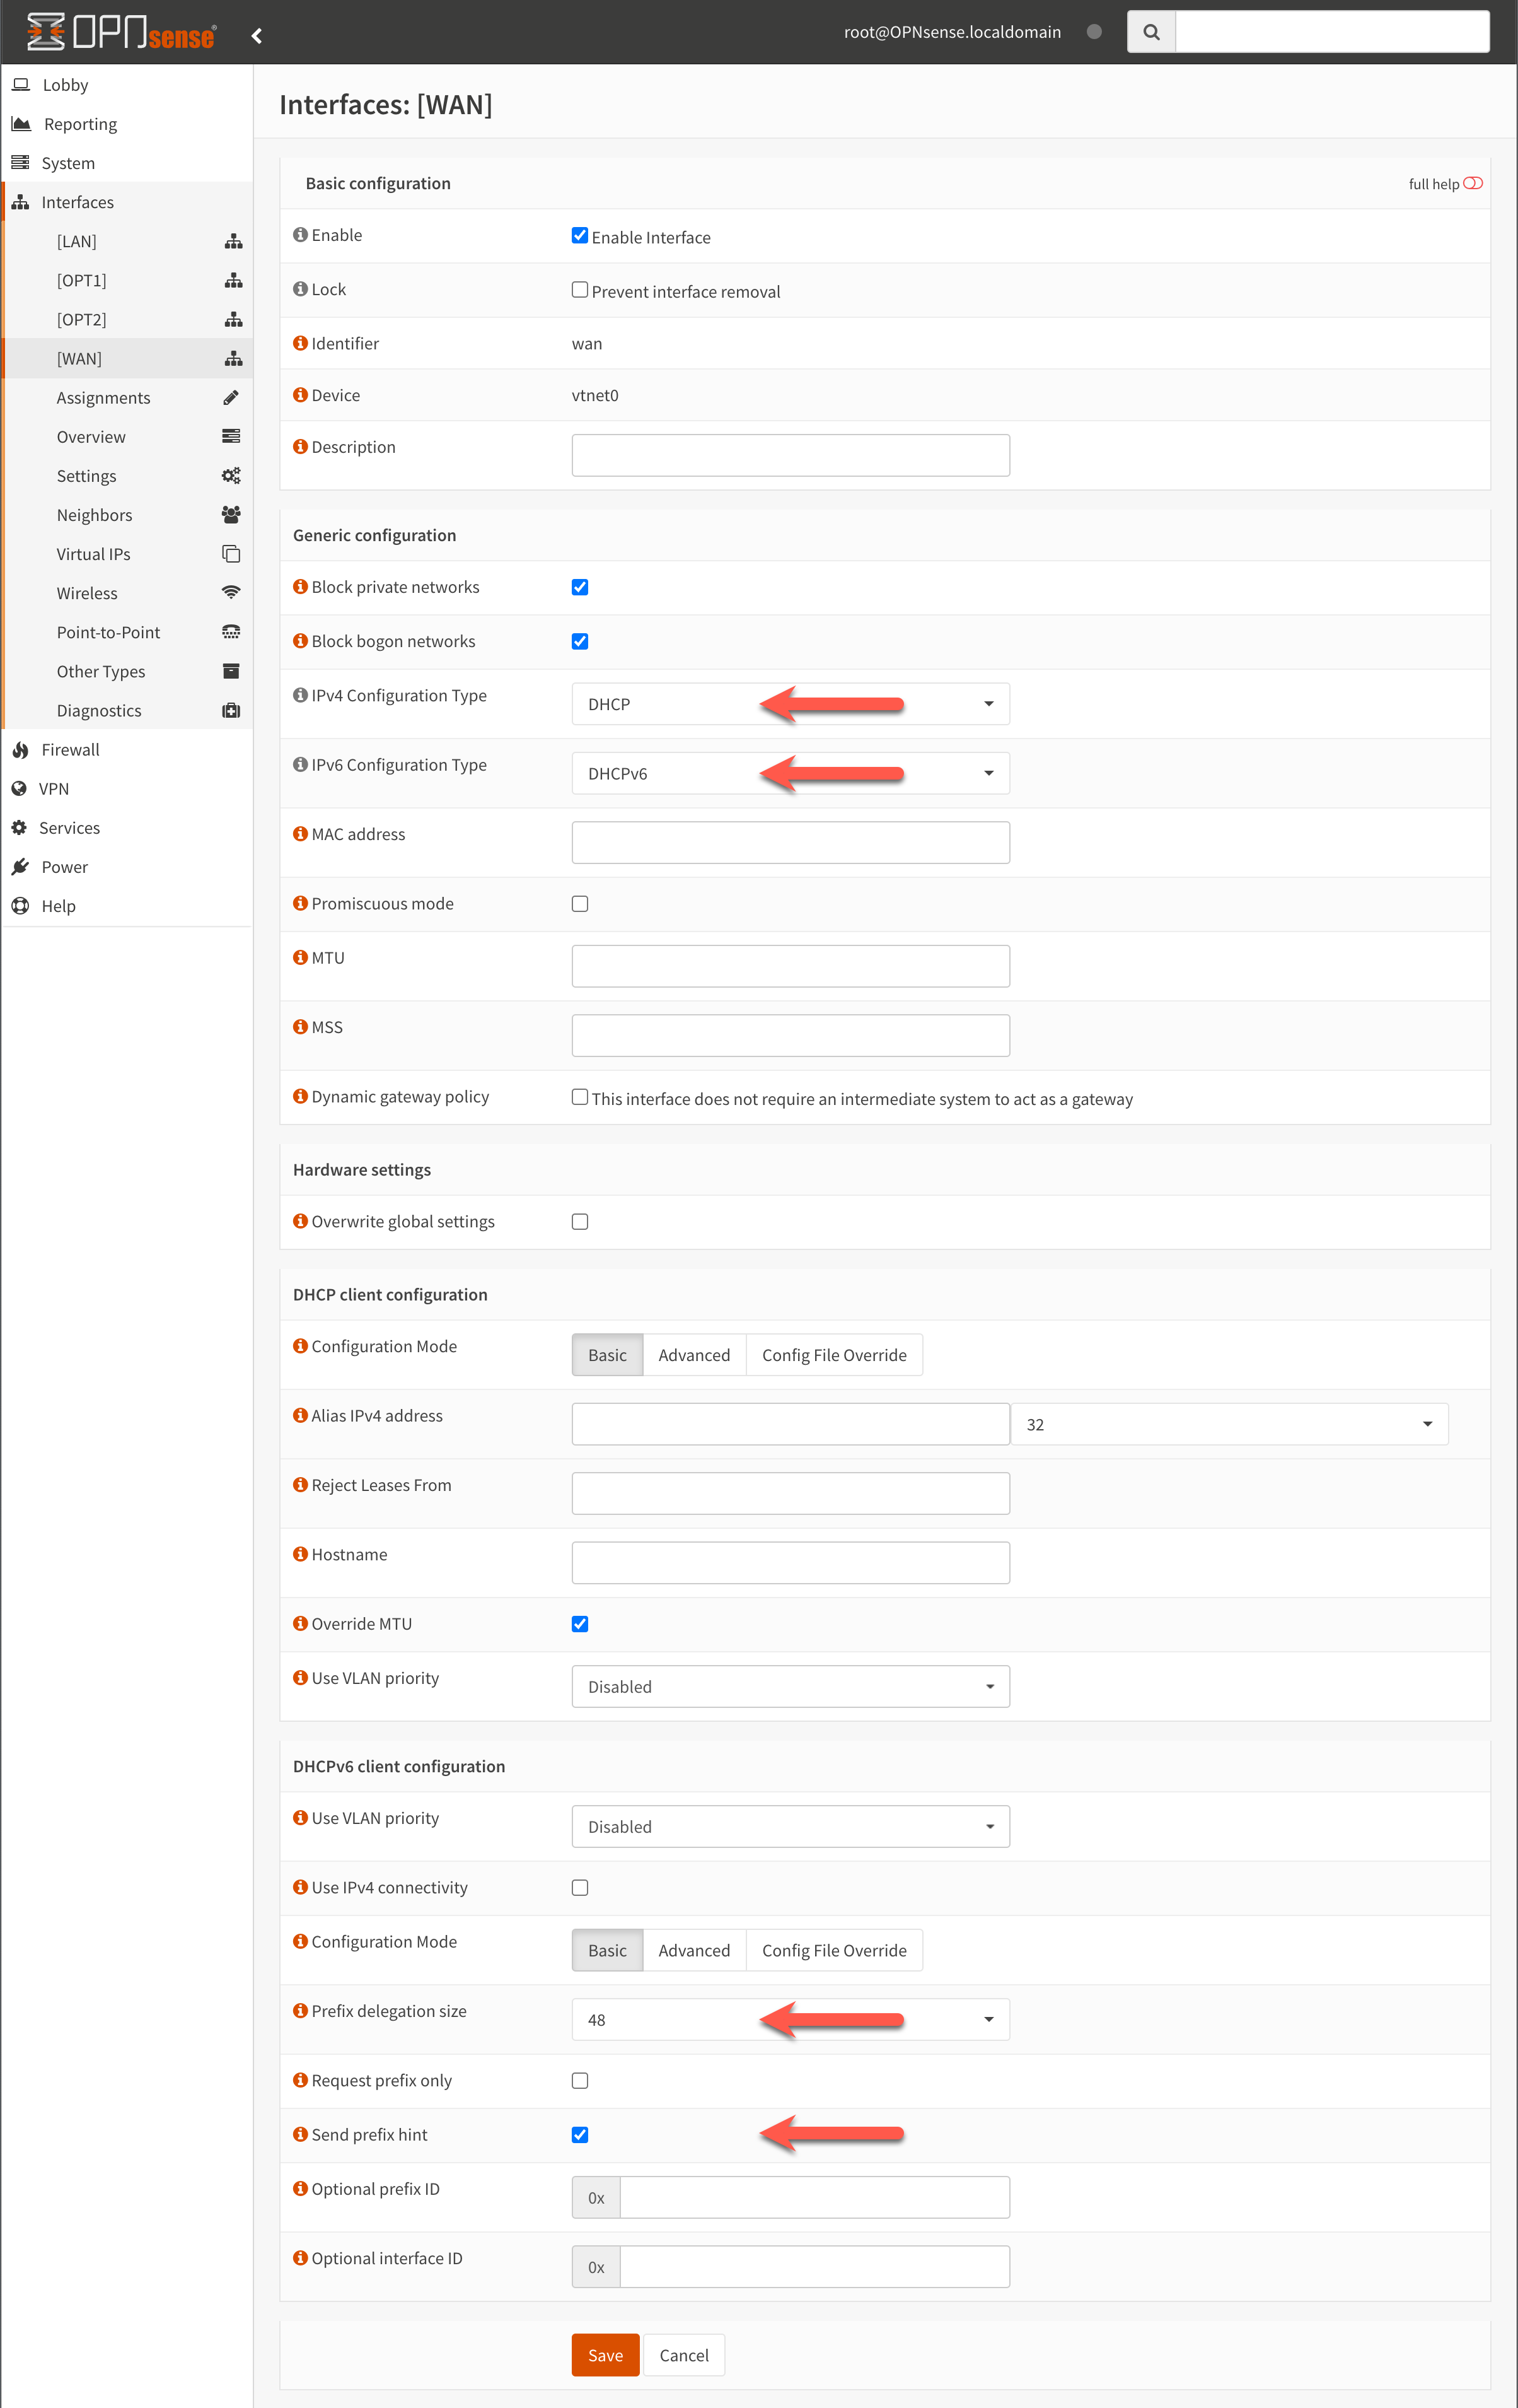1518x2408 pixels.
Task: Check Request prefix only
Action: [579, 2080]
